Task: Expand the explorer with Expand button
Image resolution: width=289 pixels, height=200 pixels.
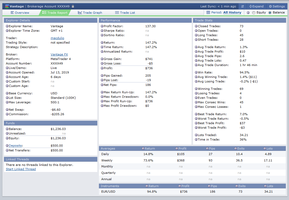Action: pos(256,6)
